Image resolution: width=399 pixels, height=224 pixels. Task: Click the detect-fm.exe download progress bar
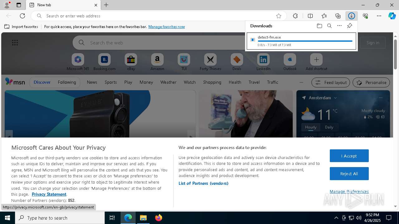[305, 41]
